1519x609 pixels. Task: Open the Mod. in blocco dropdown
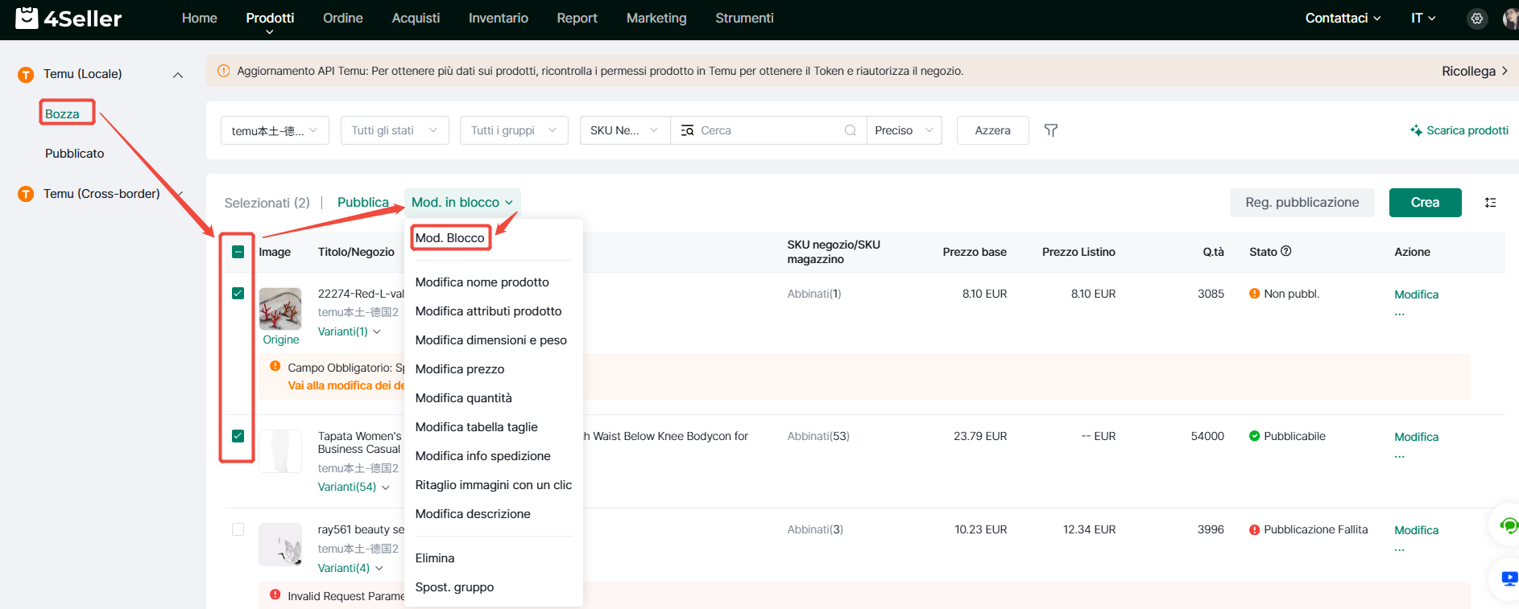(462, 203)
